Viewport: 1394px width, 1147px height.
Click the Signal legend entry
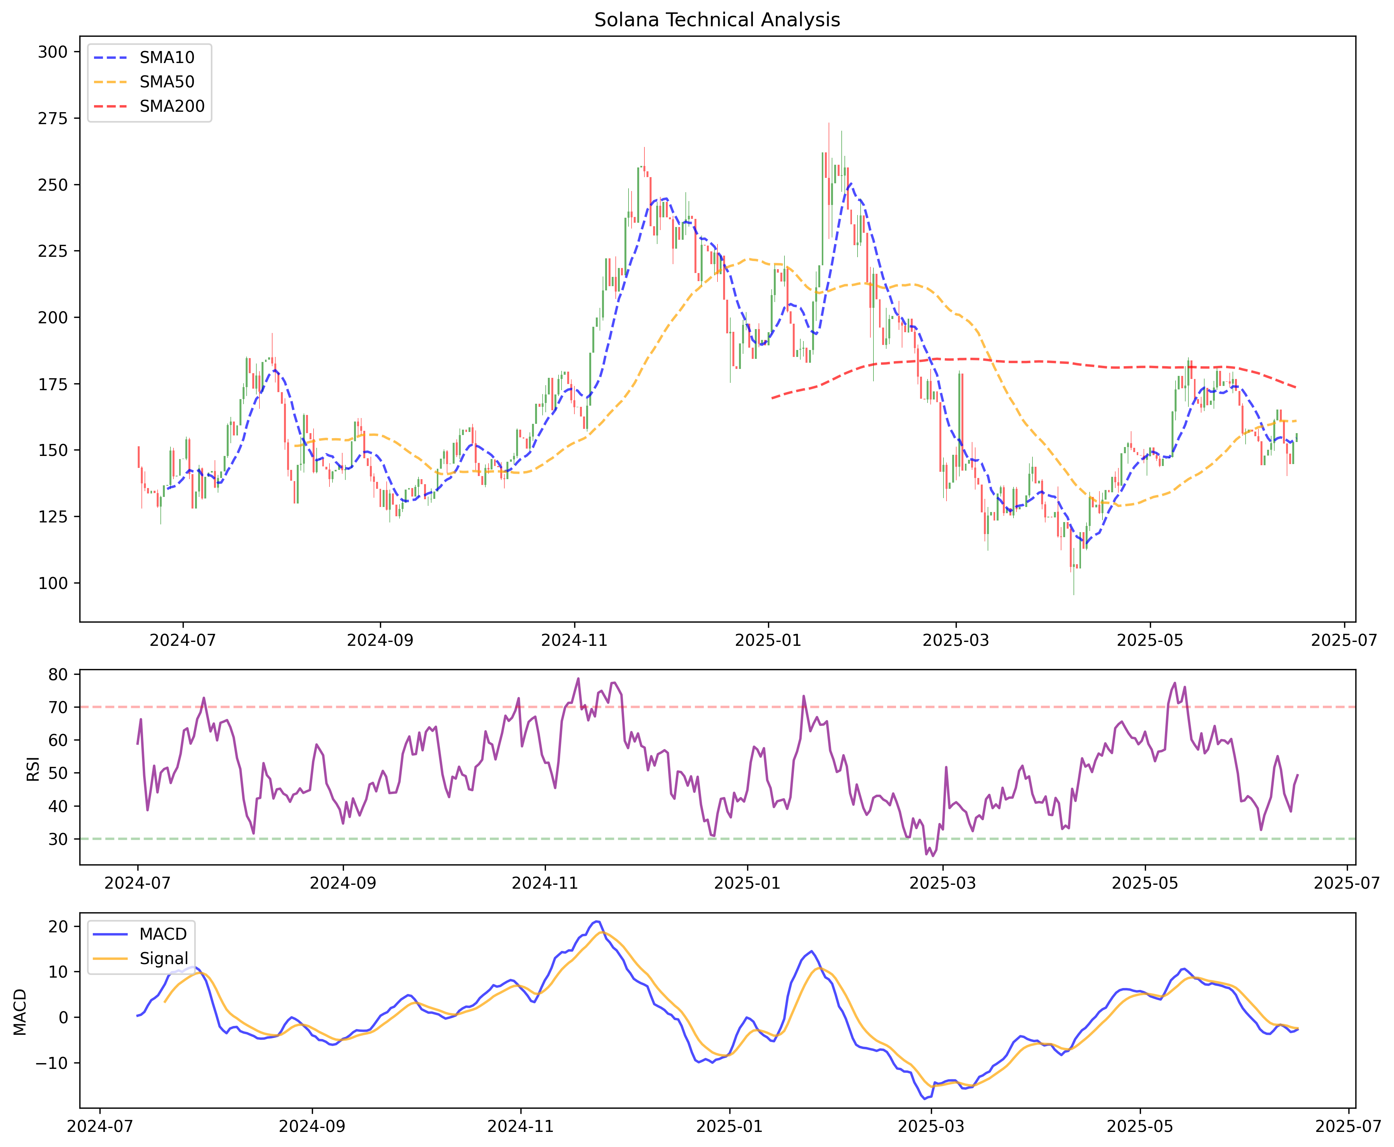163,958
